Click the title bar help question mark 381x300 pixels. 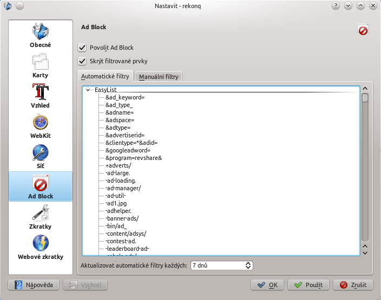click(336, 5)
